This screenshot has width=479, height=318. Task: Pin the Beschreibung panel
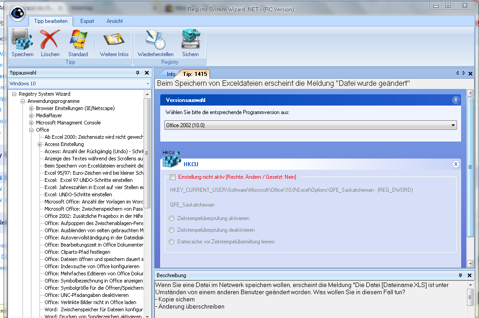pyautogui.click(x=460, y=275)
